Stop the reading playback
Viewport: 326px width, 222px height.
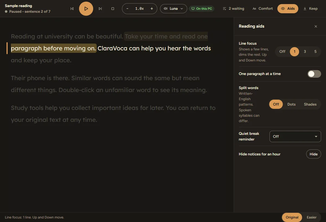(113, 9)
